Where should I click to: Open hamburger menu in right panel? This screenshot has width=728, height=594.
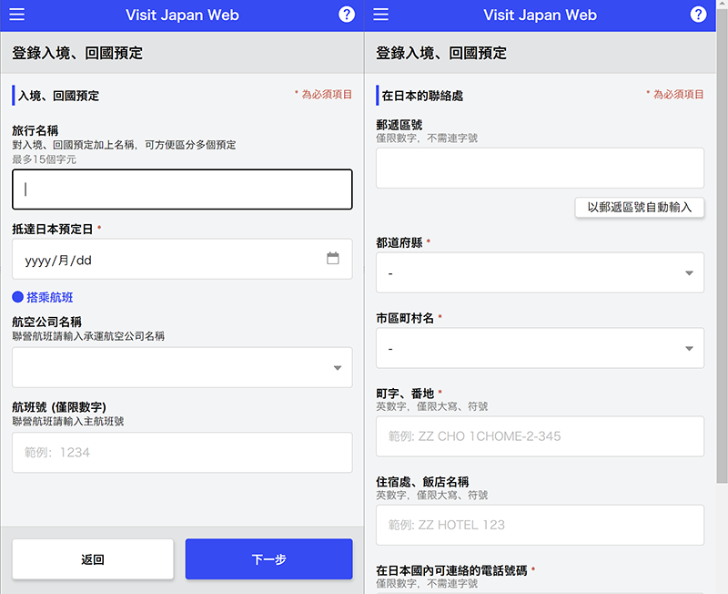[x=380, y=15]
